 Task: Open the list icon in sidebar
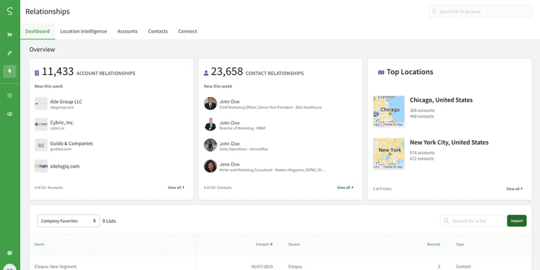[x=10, y=96]
